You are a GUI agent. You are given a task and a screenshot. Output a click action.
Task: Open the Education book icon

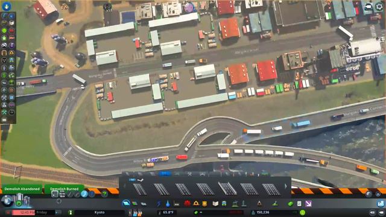[x=215, y=204]
